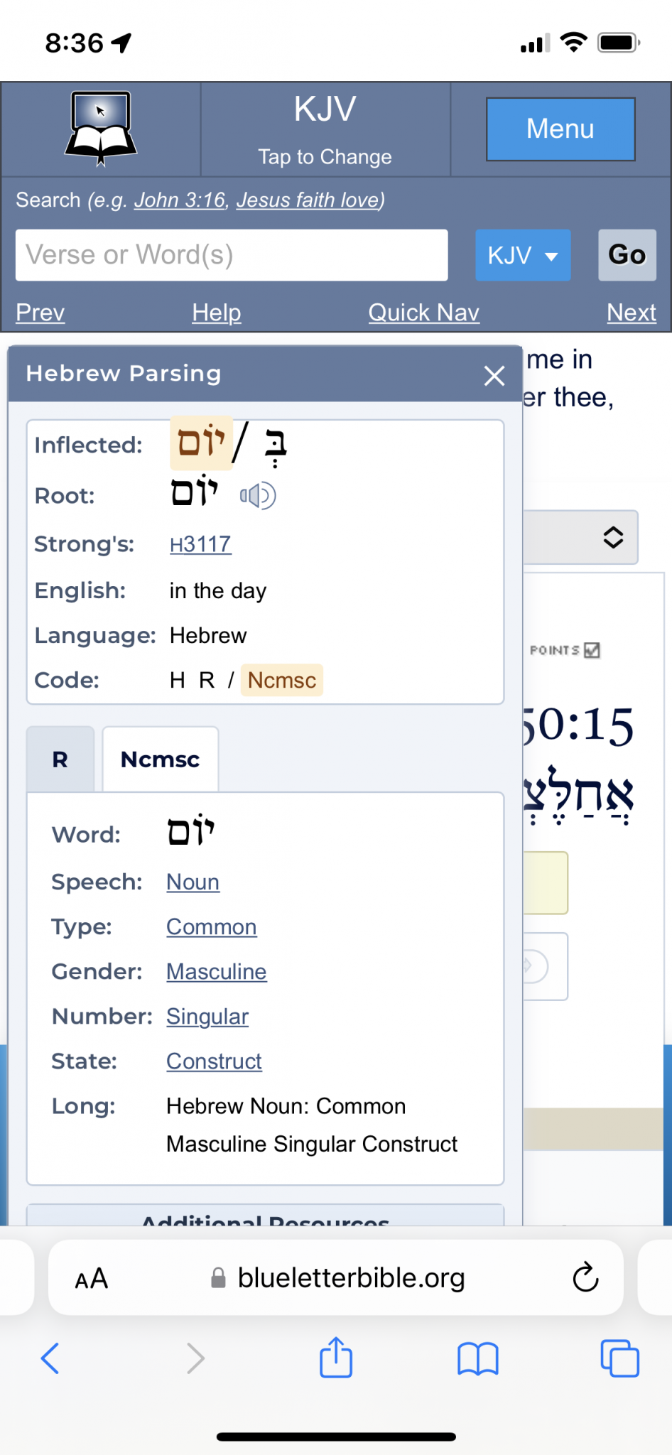Tap the Blue Letter Bible logo
Viewport: 672px width, 1455px height.
tap(101, 129)
